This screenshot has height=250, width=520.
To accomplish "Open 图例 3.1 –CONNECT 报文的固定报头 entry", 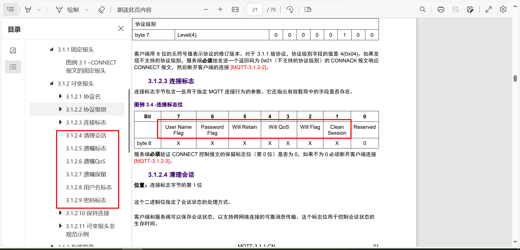I will [91, 66].
